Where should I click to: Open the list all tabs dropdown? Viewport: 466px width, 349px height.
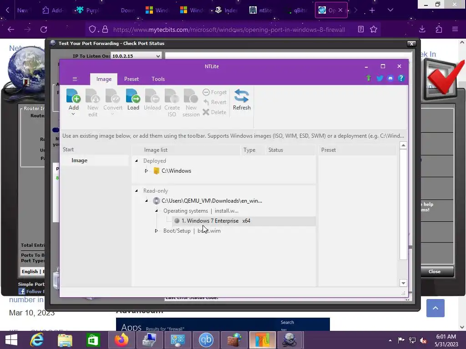point(390,10)
